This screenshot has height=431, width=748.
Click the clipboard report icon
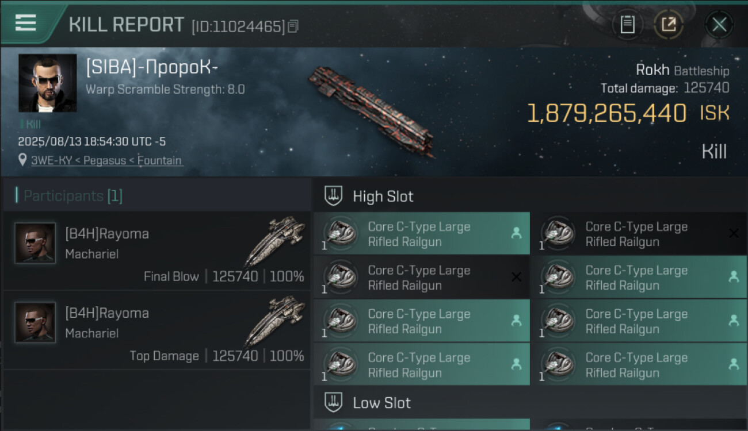click(627, 25)
